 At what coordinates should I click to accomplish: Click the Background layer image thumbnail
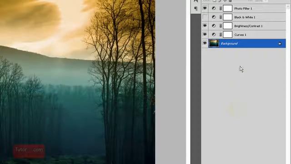pyautogui.click(x=214, y=43)
